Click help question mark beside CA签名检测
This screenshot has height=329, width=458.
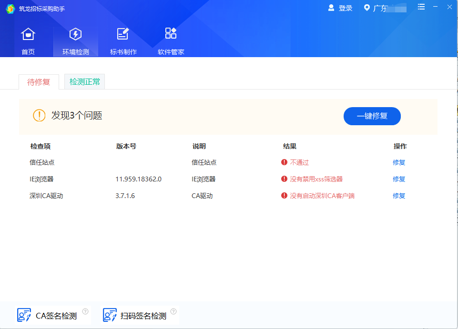tap(85, 311)
